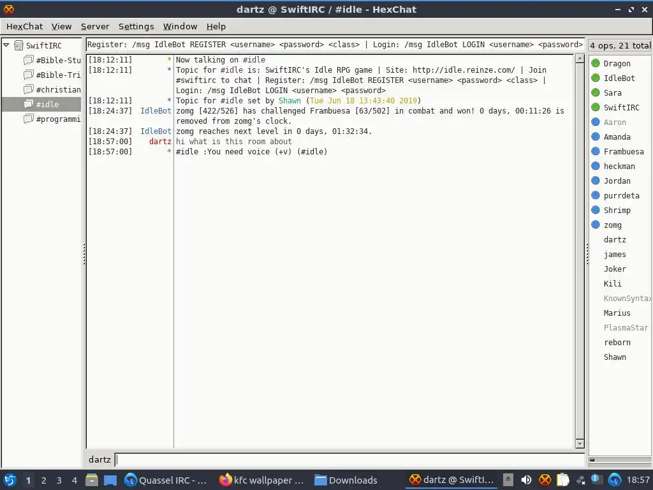This screenshot has height=490, width=653.
Task: Switch to #programmi channel
Action: pyautogui.click(x=58, y=119)
